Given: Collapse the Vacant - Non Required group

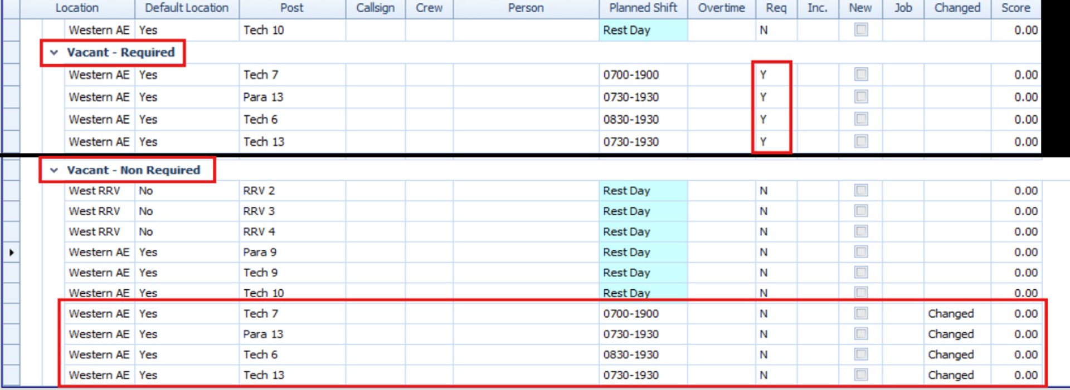Looking at the screenshot, I should pyautogui.click(x=54, y=171).
